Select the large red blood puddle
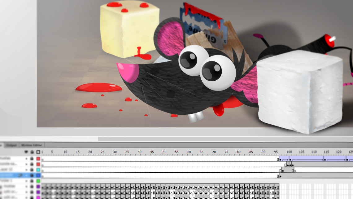The image size is (353, 199). click(x=98, y=87)
